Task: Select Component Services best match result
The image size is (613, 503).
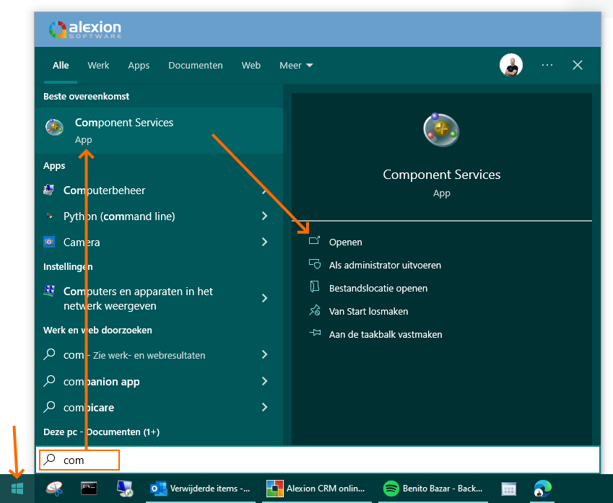Action: (x=159, y=131)
